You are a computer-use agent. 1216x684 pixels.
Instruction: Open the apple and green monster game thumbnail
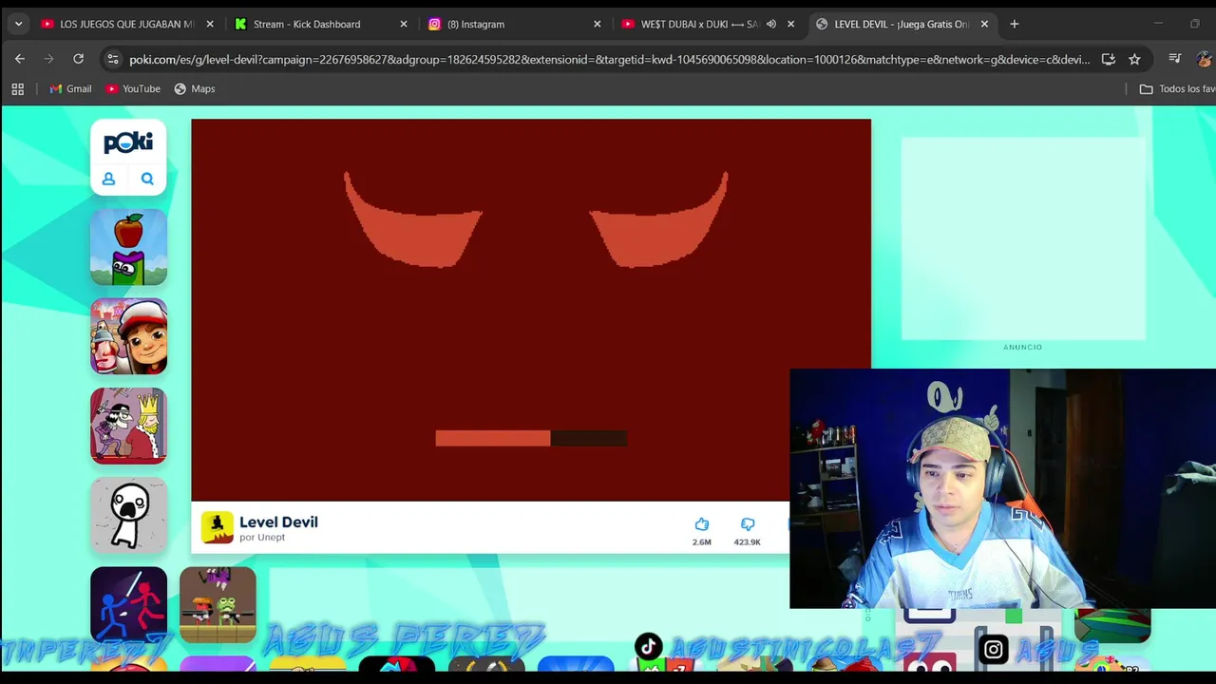pyautogui.click(x=128, y=247)
